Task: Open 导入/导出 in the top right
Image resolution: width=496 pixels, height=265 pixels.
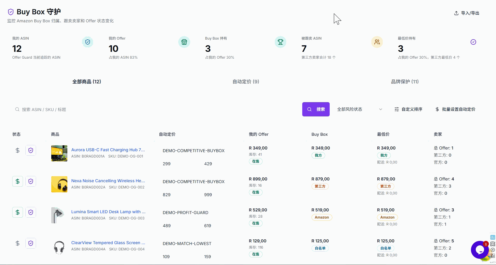Action: tap(467, 13)
